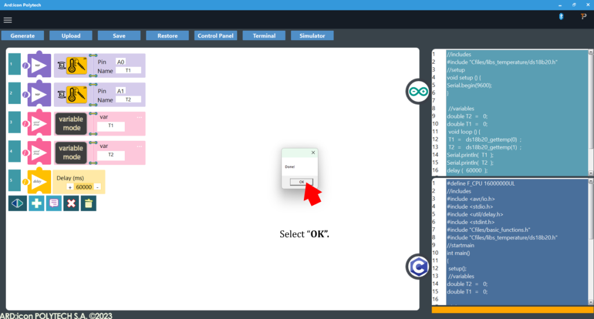Open the hamburger menu

click(8, 20)
